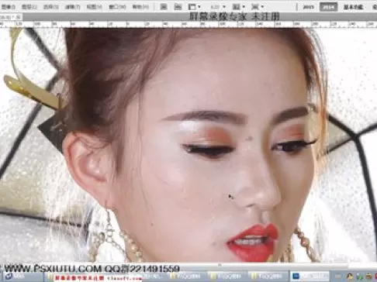Expand the Arrange Documents dropdown

238,7
